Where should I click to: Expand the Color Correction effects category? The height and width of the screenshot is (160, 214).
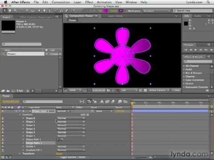click(x=184, y=80)
